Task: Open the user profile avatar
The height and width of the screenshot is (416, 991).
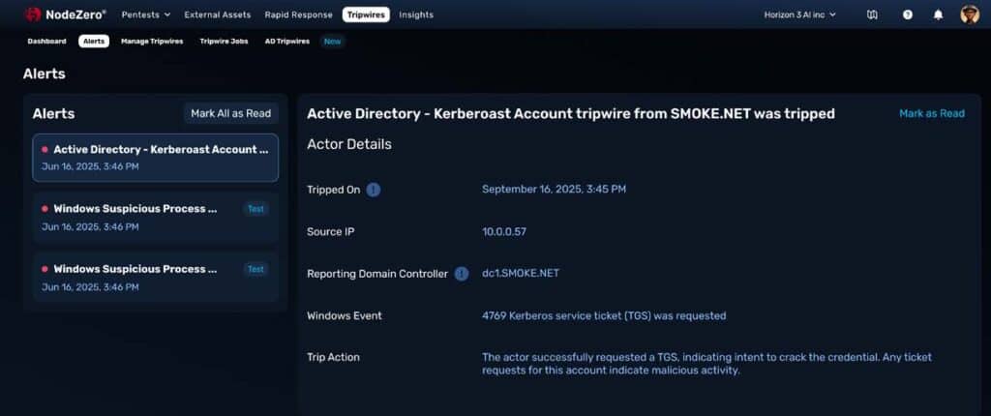Action: 969,15
